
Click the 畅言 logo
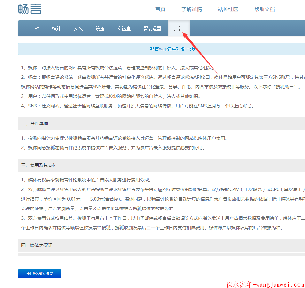[29, 9]
